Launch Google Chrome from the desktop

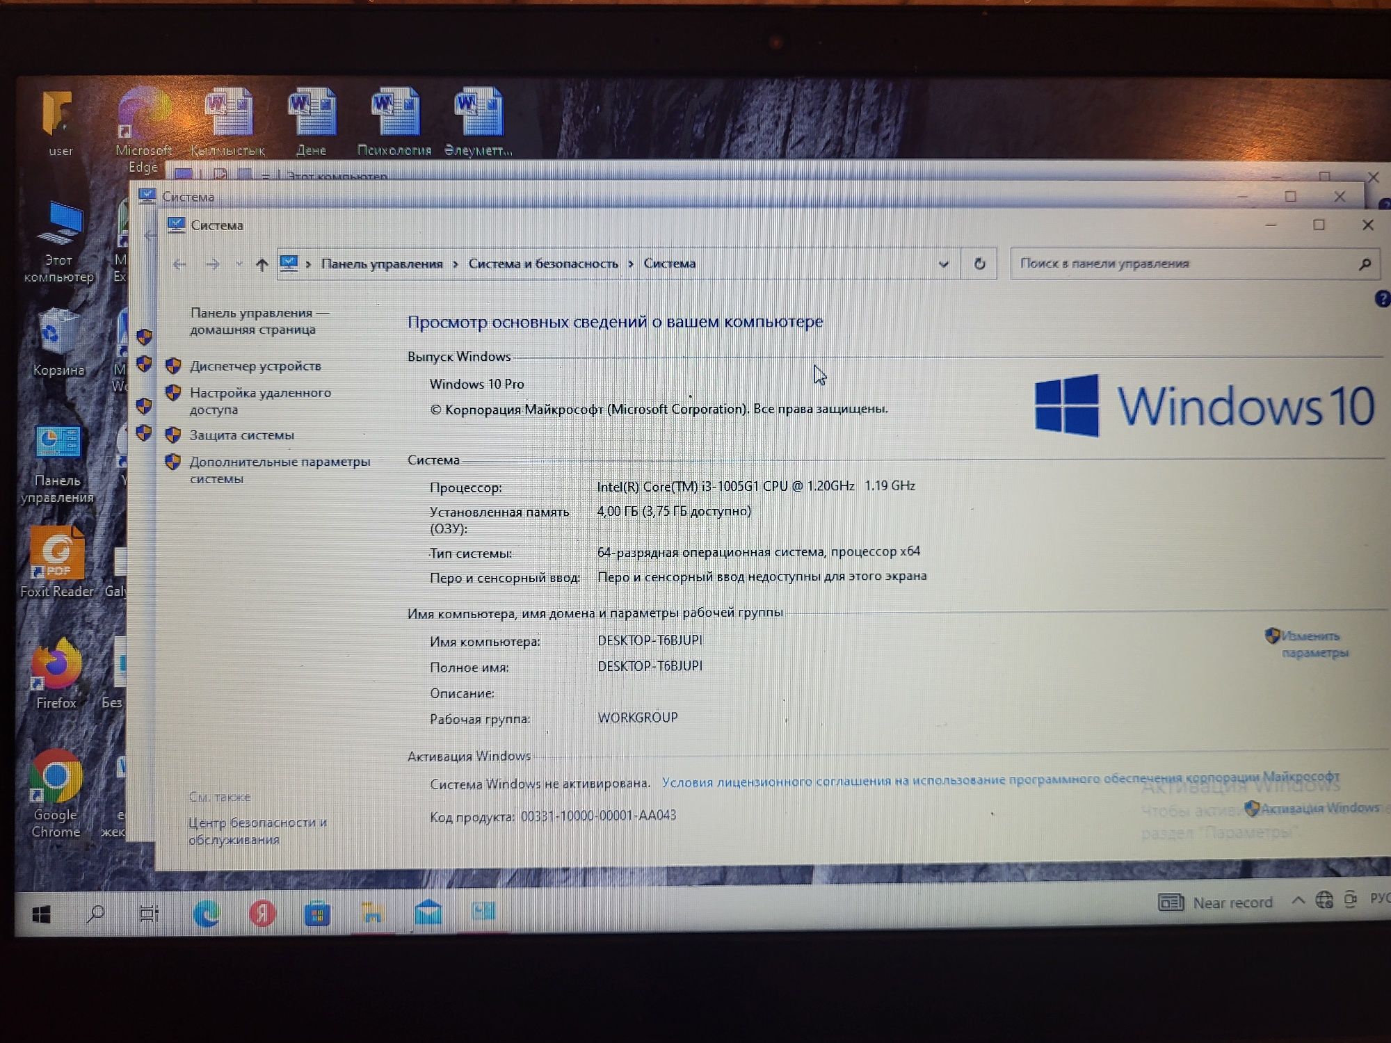(x=56, y=794)
